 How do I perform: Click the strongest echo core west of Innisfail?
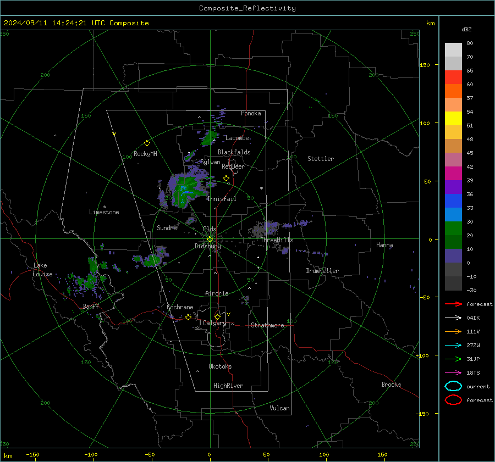186,191
